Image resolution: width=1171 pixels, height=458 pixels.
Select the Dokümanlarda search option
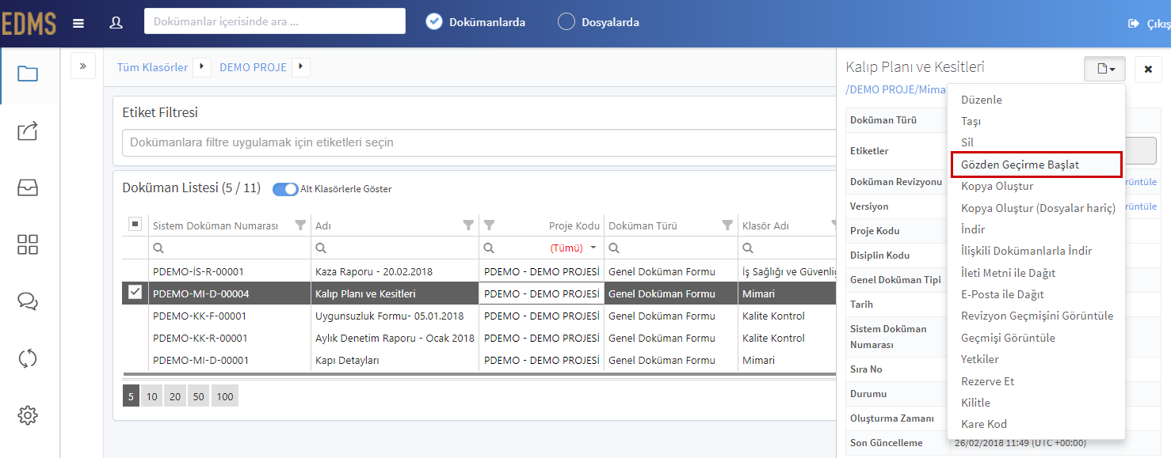(x=476, y=22)
